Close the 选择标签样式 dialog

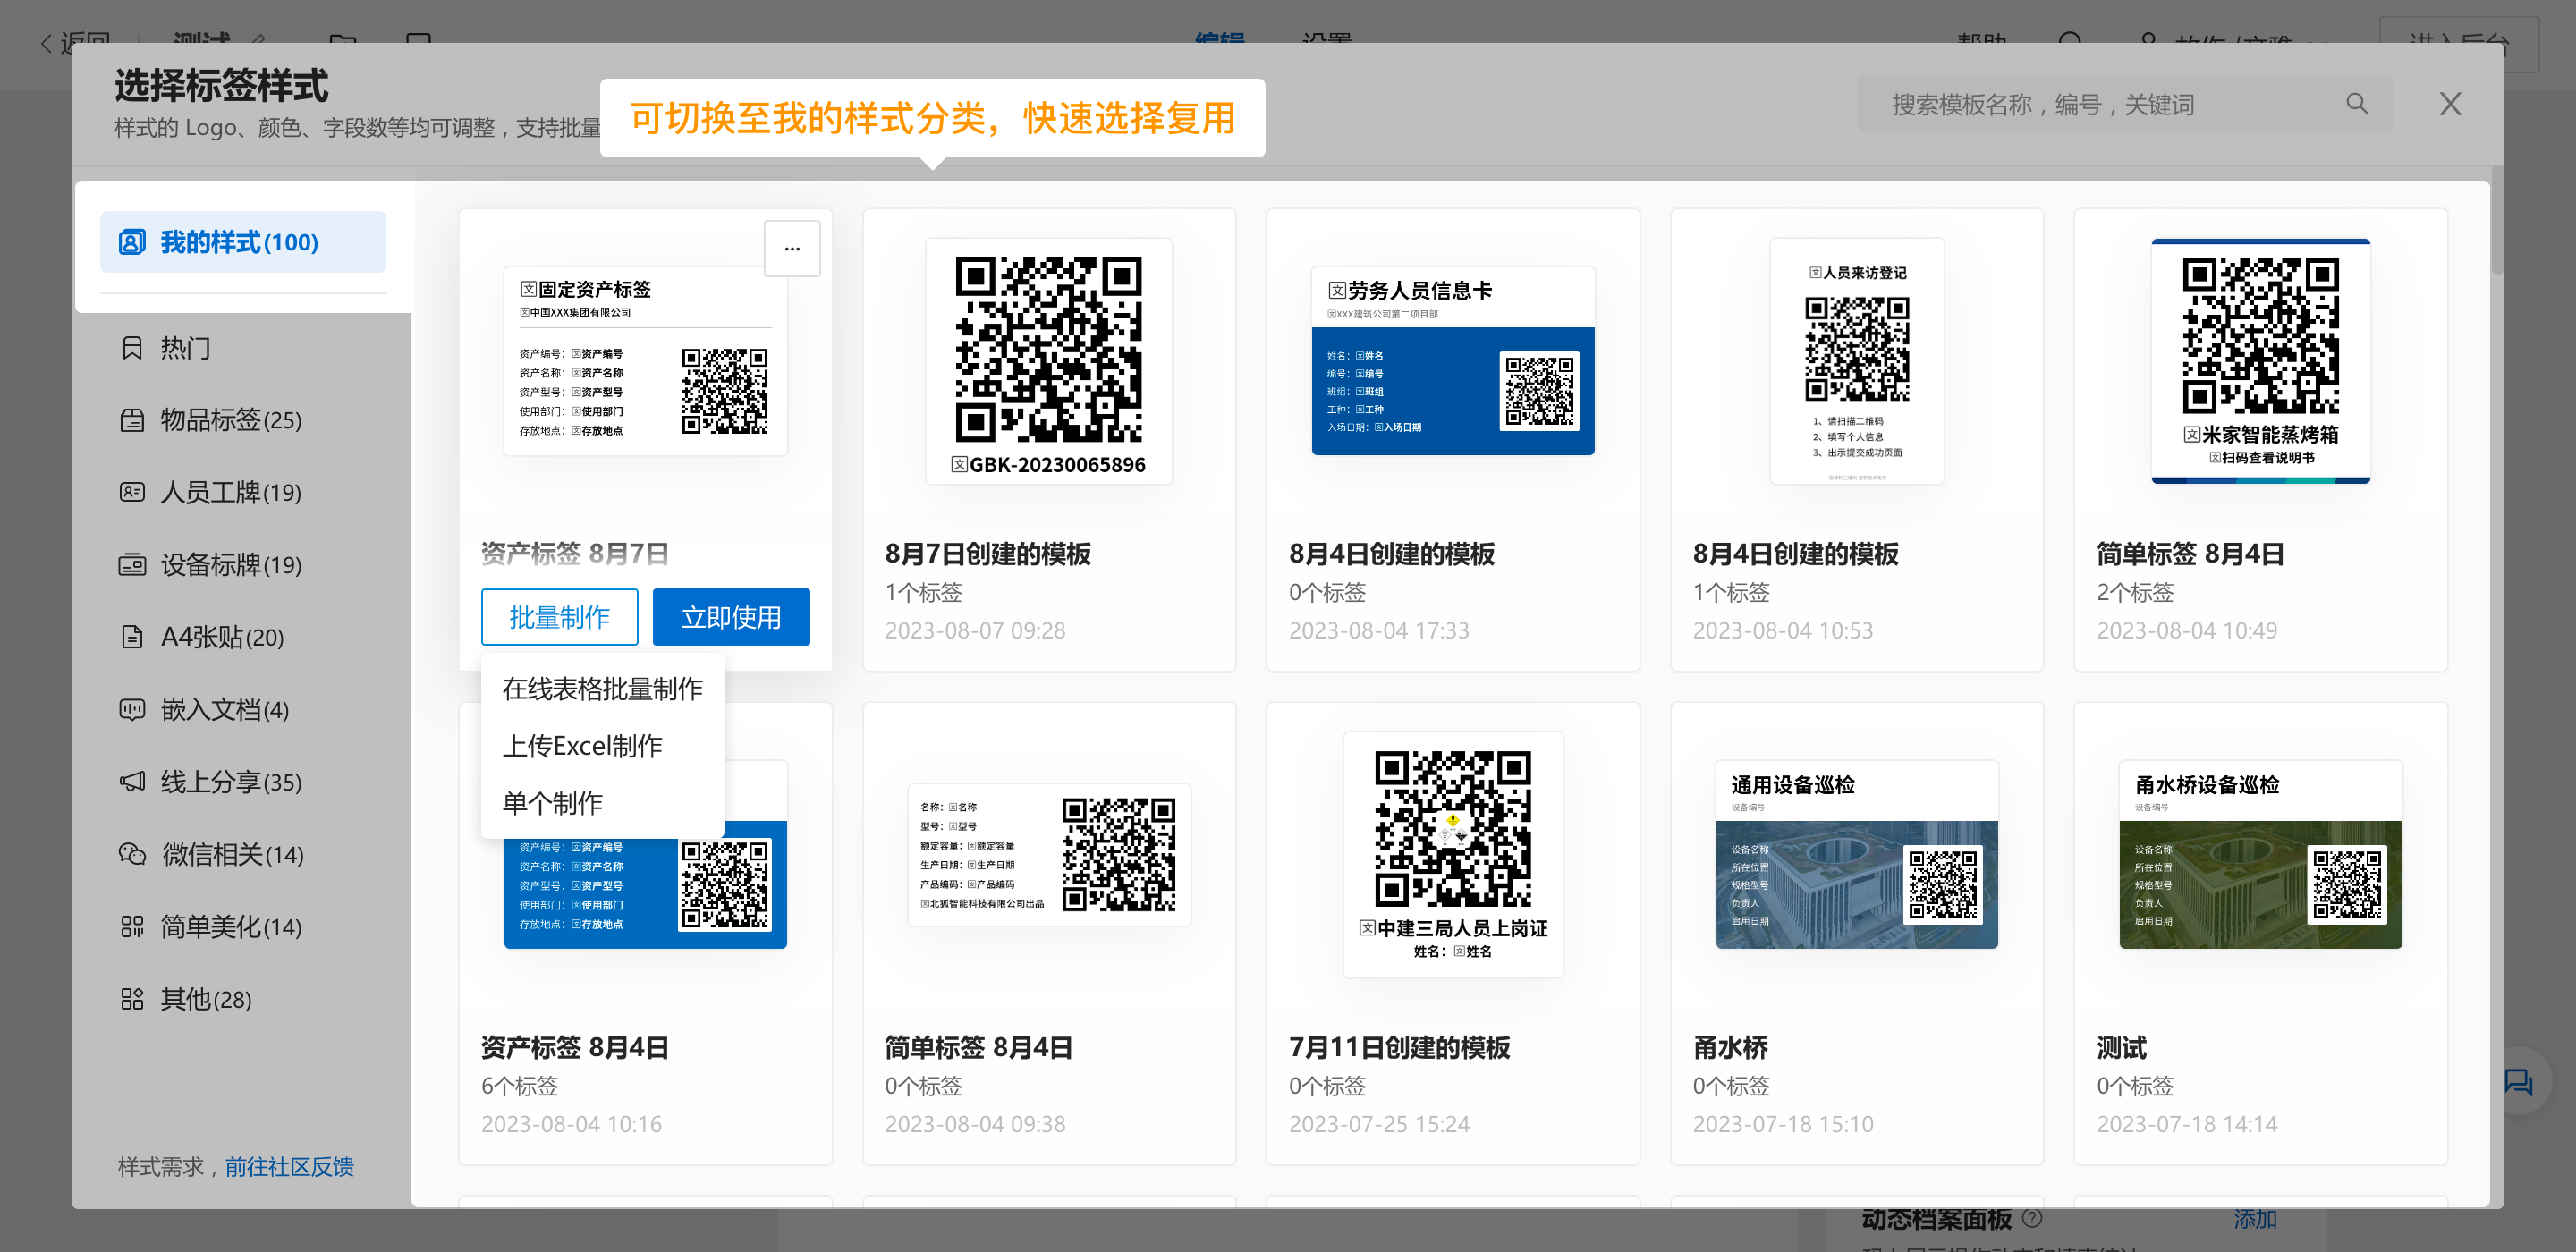tap(2450, 104)
